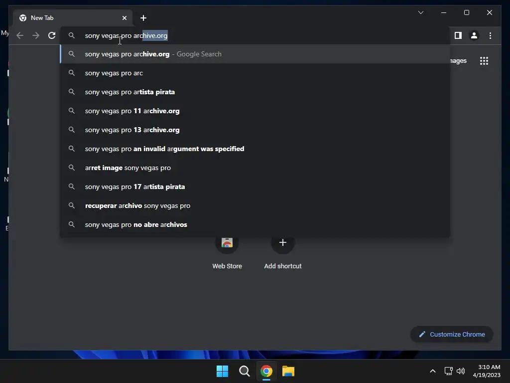
Task: Choose 'sony vegas pro archive.org' Google Search suggestion
Action: [255, 54]
